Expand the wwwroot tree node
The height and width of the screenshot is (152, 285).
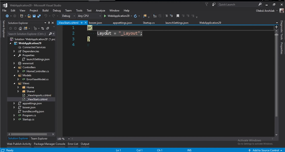pyautogui.click(x=14, y=63)
